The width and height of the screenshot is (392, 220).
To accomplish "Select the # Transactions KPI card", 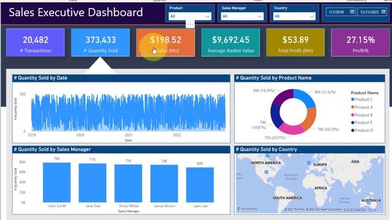I will tap(36, 42).
